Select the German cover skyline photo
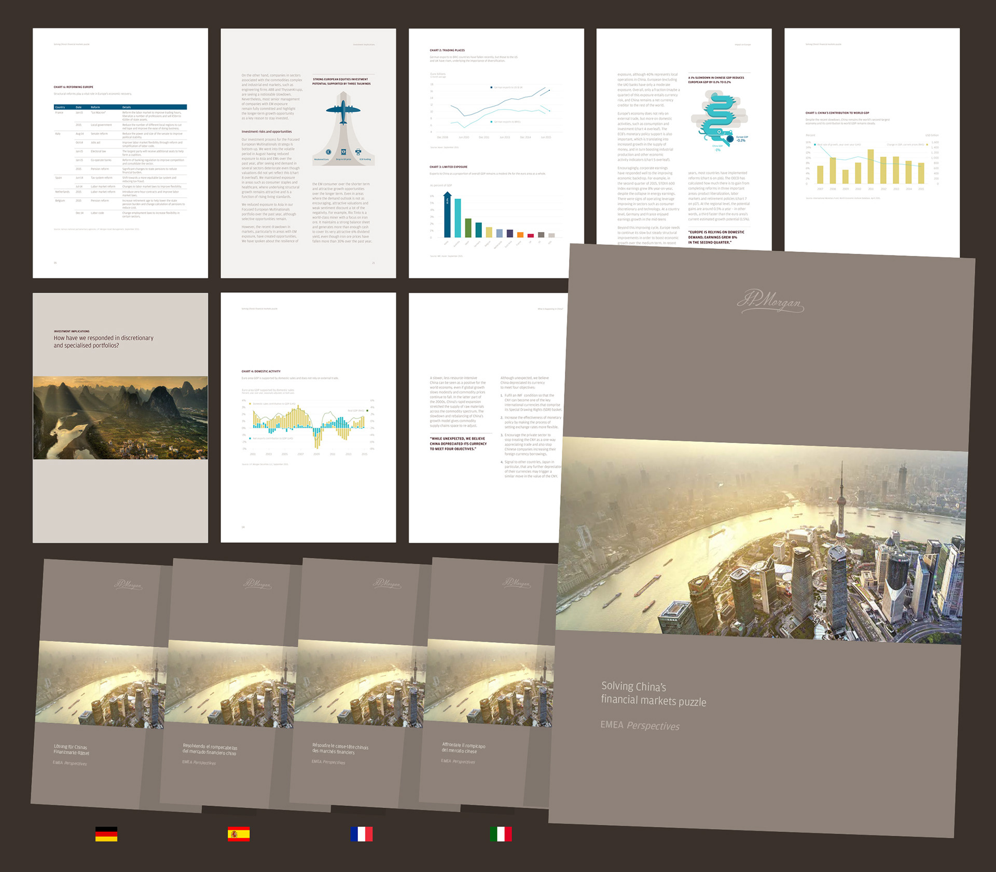 [101, 684]
